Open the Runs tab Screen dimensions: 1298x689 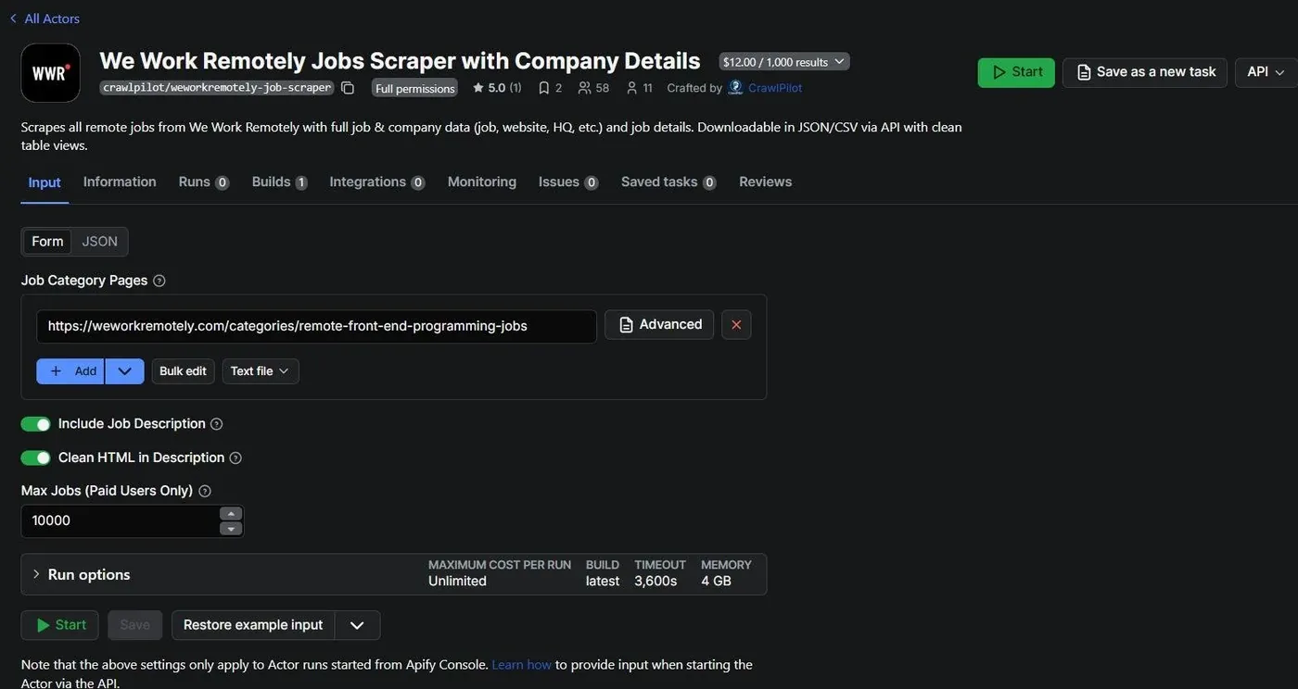tap(204, 182)
